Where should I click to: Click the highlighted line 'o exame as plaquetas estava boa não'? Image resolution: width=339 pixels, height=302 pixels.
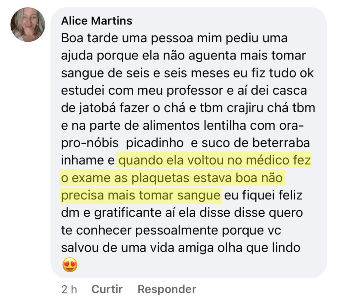(x=172, y=178)
